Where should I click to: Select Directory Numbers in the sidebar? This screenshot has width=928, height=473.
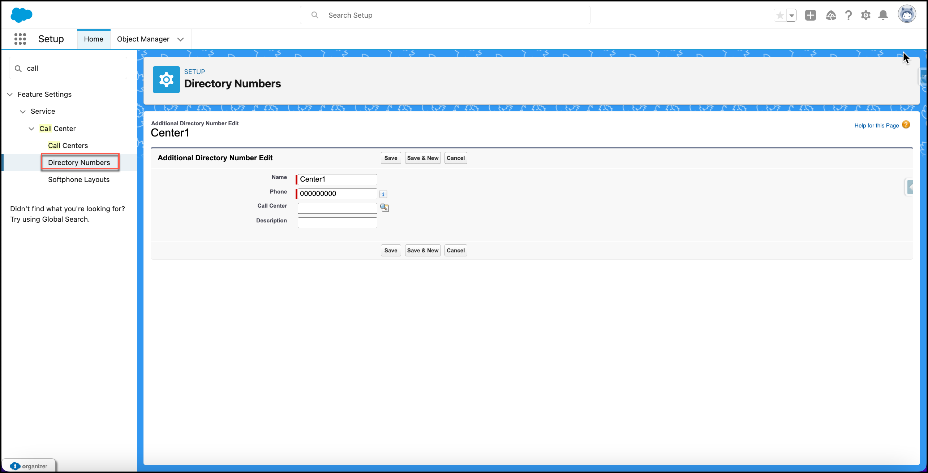click(79, 162)
